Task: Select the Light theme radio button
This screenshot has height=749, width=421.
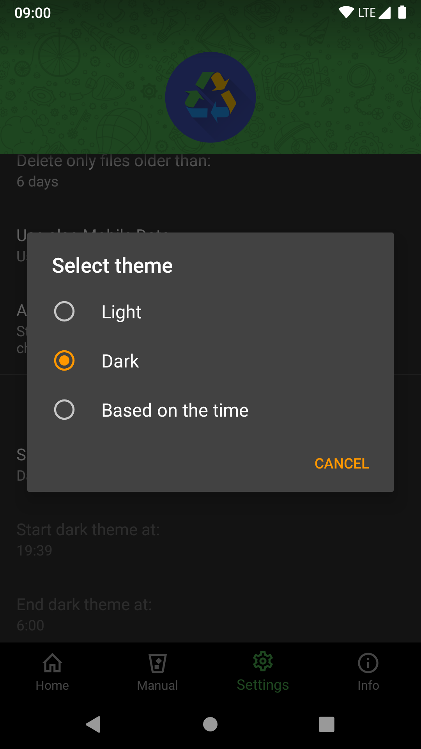Action: (64, 311)
